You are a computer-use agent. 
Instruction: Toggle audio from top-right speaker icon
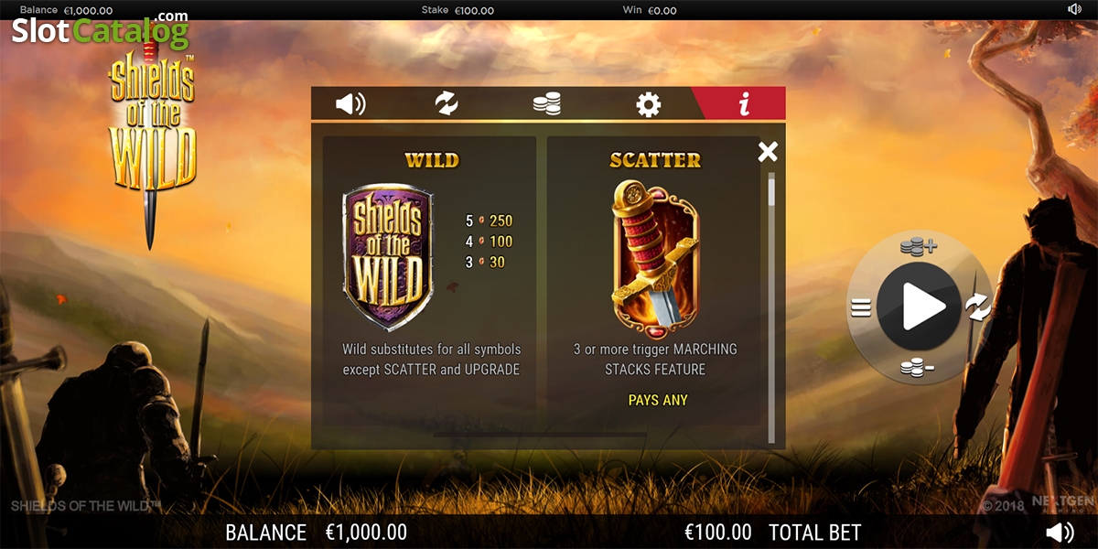click(1074, 9)
